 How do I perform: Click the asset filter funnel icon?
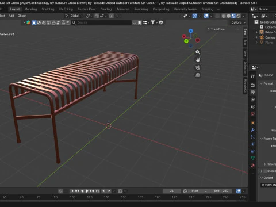click(152, 22)
